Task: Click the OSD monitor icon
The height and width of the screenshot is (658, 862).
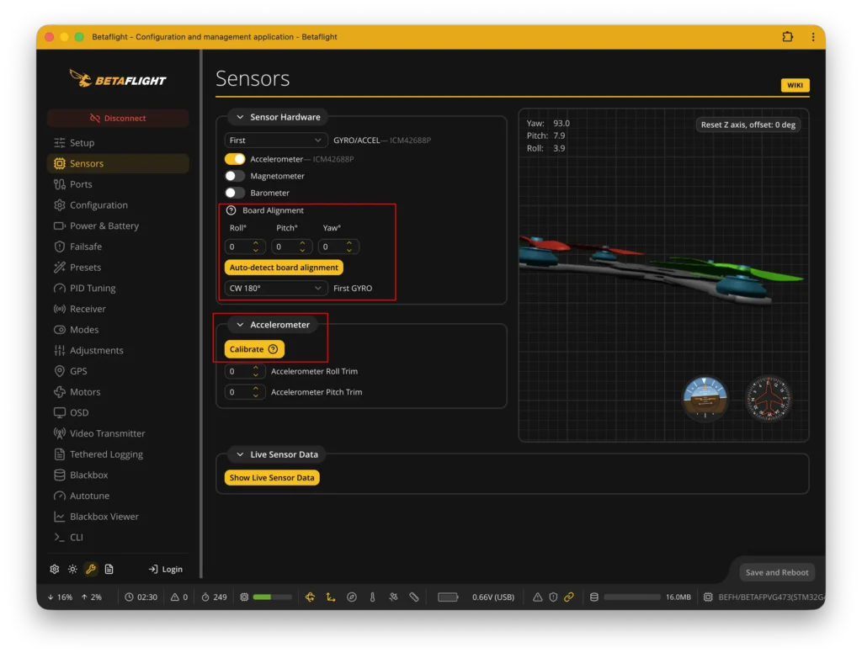Action: pyautogui.click(x=60, y=413)
